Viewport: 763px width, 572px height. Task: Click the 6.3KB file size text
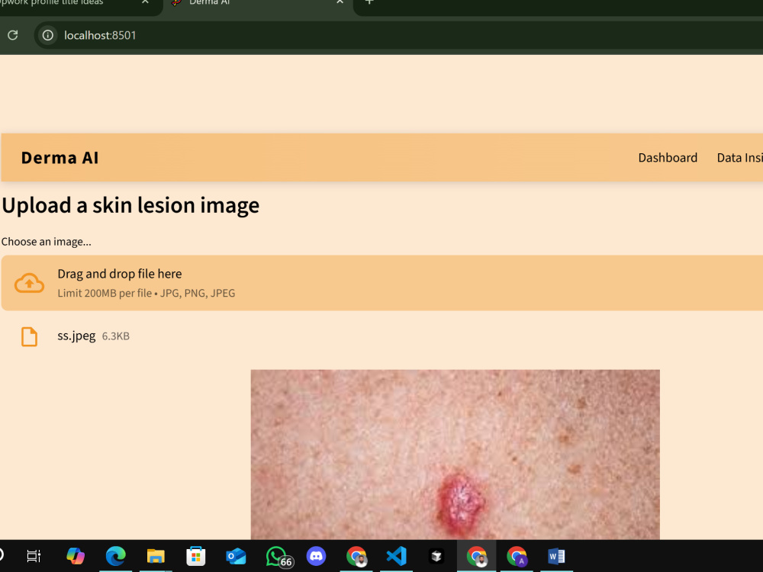116,336
